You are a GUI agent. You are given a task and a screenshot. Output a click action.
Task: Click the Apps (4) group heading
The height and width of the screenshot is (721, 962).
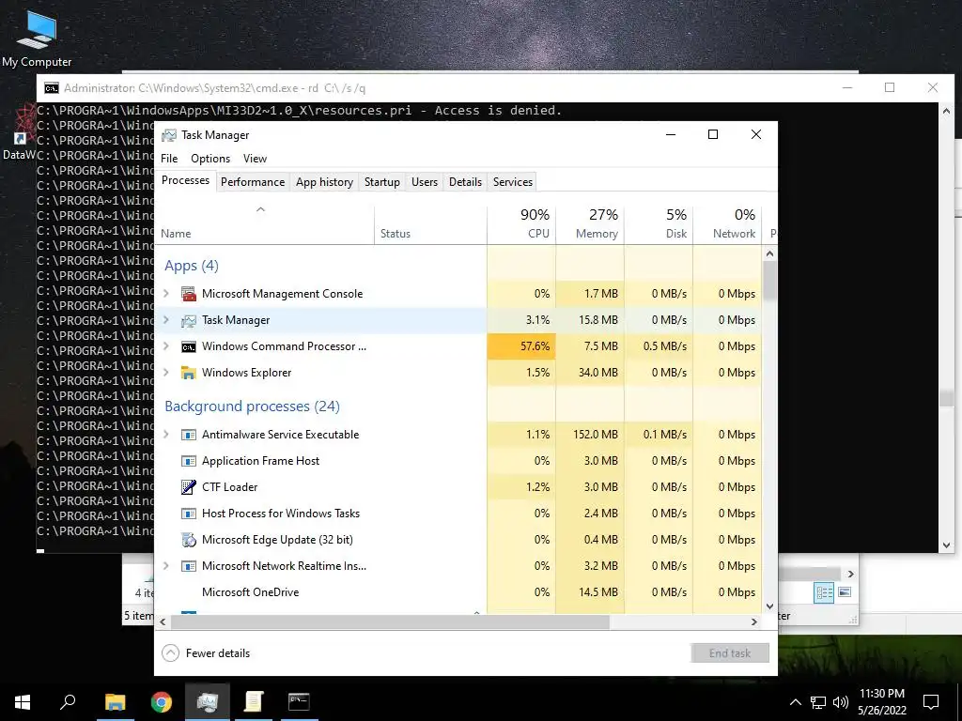point(192,266)
